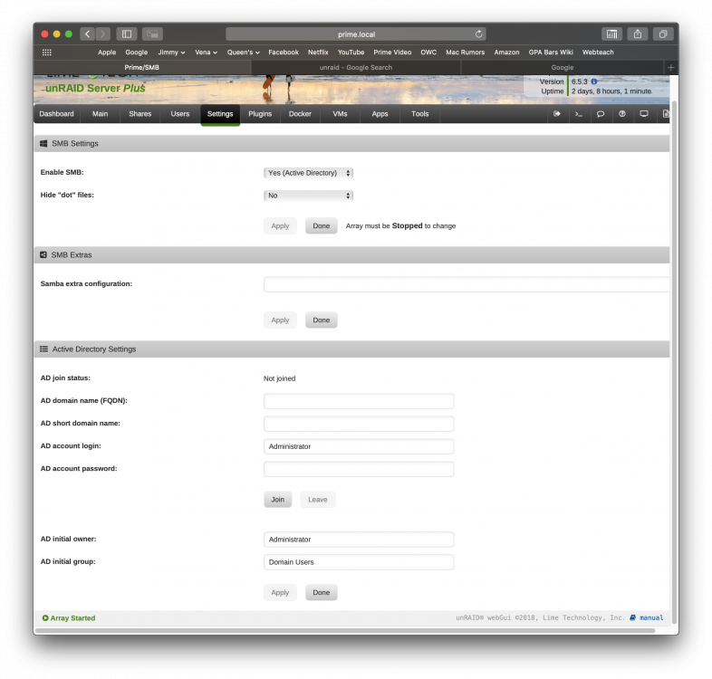Open the Hide dot files dropdown
The image size is (712, 679).
pos(308,196)
